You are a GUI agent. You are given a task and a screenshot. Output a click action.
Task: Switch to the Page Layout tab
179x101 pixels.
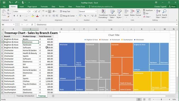[32, 6]
